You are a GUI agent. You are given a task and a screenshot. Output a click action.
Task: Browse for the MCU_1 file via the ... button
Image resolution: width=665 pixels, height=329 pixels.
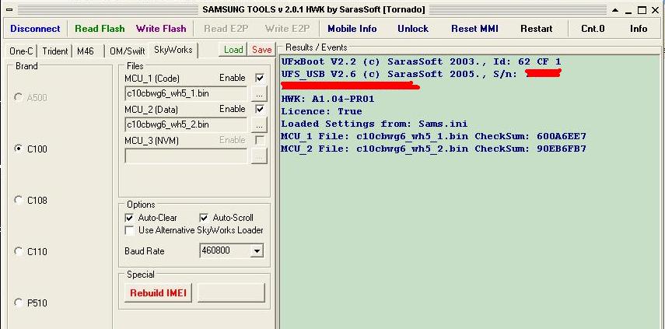point(259,93)
